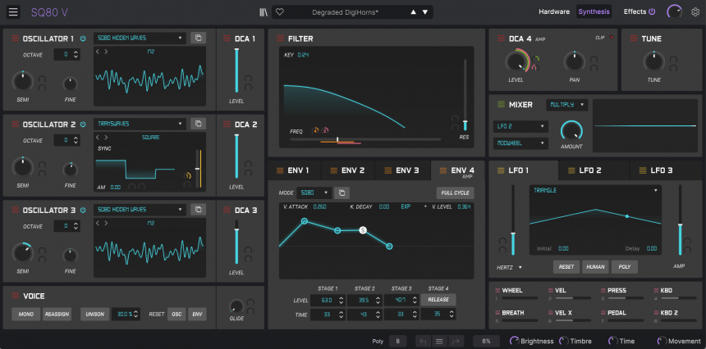Viewport: 706px width, 349px height.
Task: Open Oscillator 1 SQ80 Hidden Waves dropdown
Action: (x=140, y=38)
